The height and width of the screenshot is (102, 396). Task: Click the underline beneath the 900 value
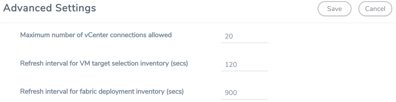[244, 99]
